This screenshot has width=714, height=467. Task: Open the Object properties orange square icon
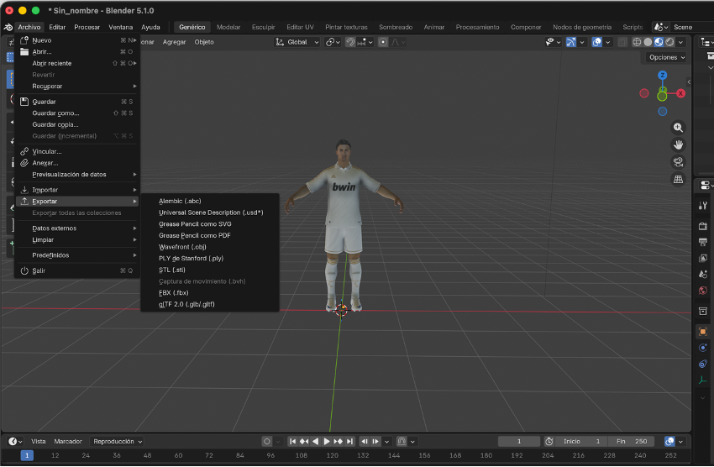[x=702, y=331]
